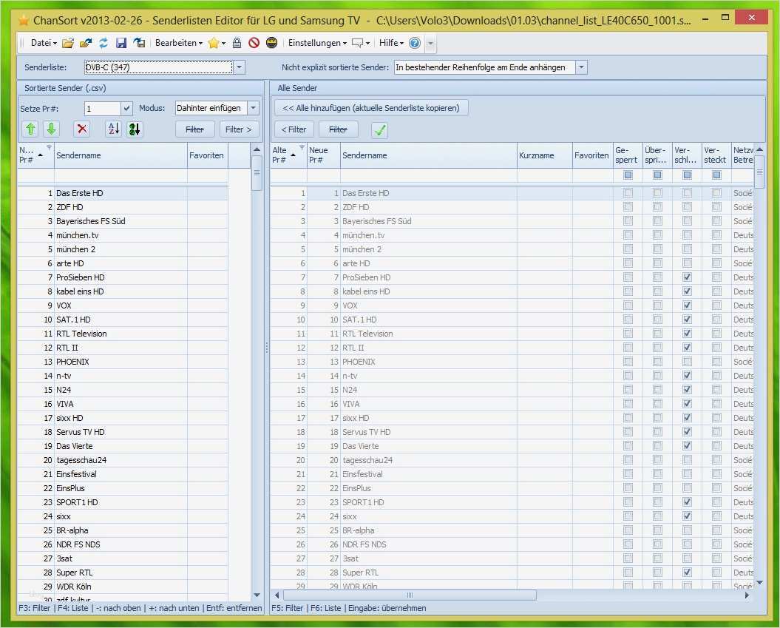
Task: Click the Refresh/reload icon in the toolbar
Action: [102, 43]
